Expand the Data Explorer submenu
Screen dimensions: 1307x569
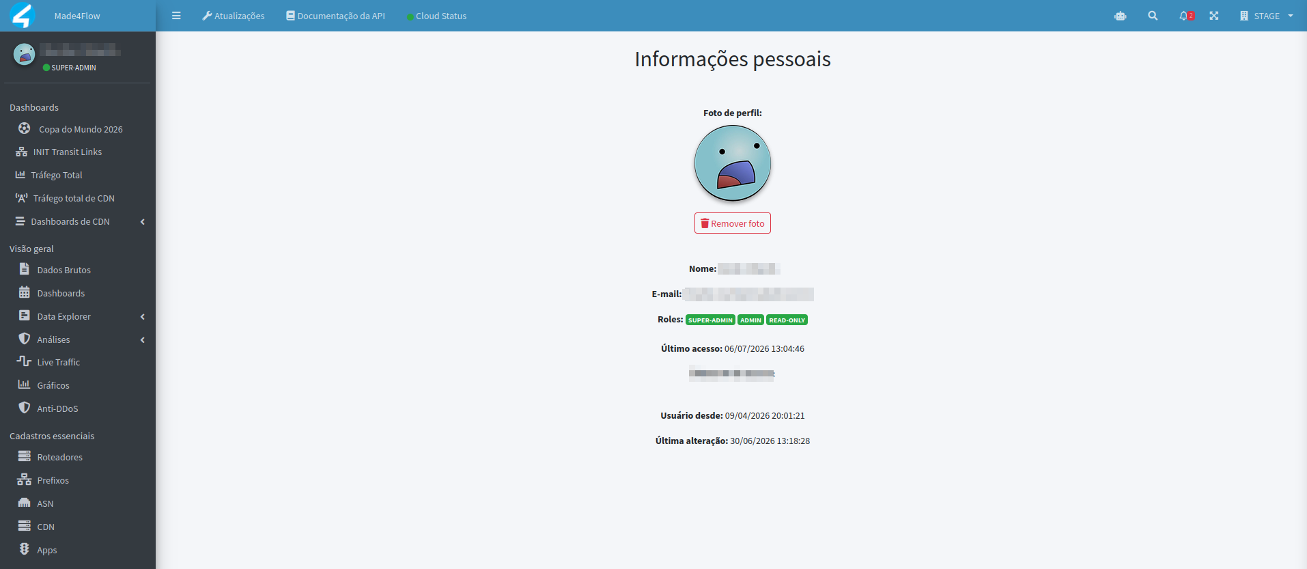[78, 316]
